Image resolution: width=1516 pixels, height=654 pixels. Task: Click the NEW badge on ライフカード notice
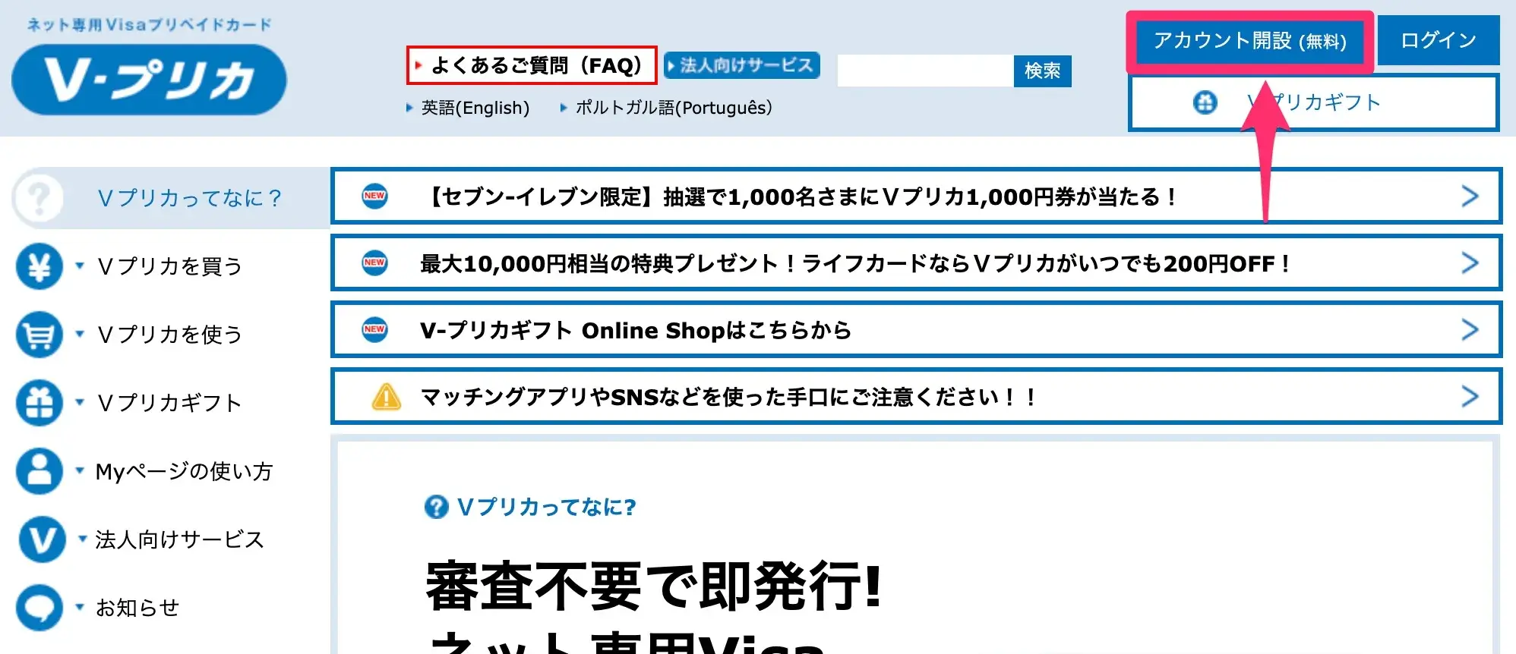click(374, 263)
